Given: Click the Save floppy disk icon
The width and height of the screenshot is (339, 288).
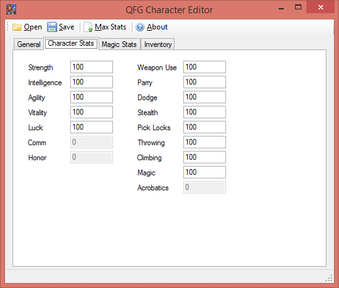Looking at the screenshot, I should point(52,27).
